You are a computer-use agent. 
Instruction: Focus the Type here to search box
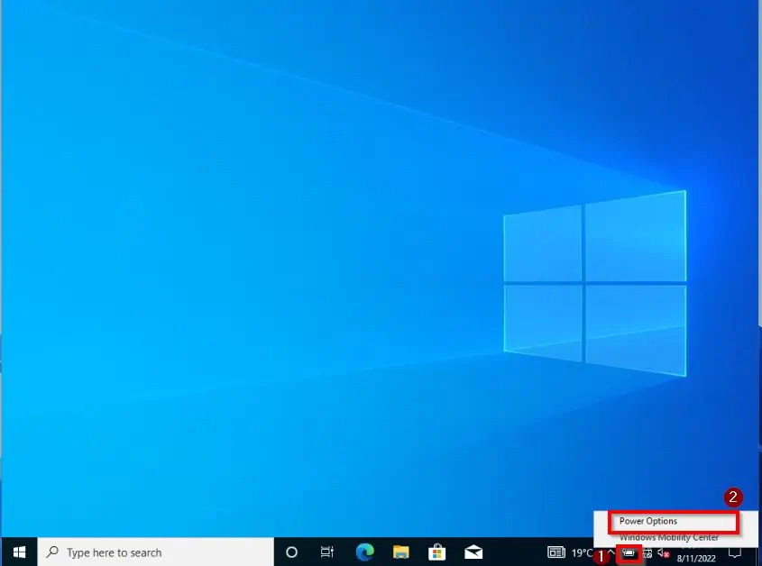tap(155, 552)
